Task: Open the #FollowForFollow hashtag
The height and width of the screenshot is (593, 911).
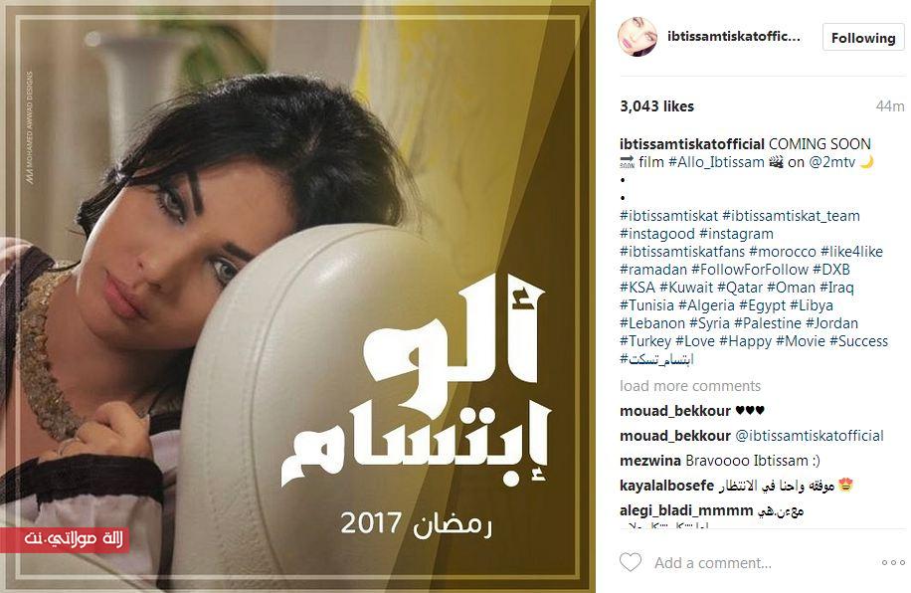Action: click(750, 270)
